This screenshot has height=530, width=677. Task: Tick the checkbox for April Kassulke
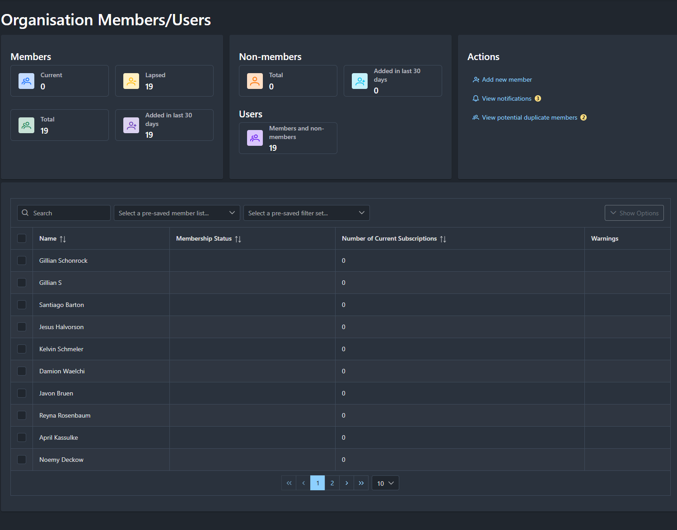pos(22,437)
